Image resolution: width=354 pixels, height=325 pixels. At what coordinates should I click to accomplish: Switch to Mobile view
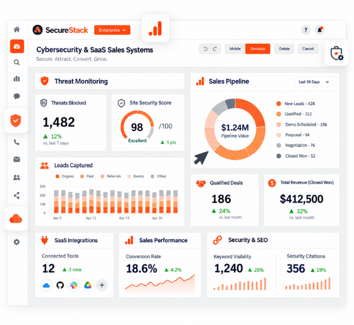tap(235, 49)
